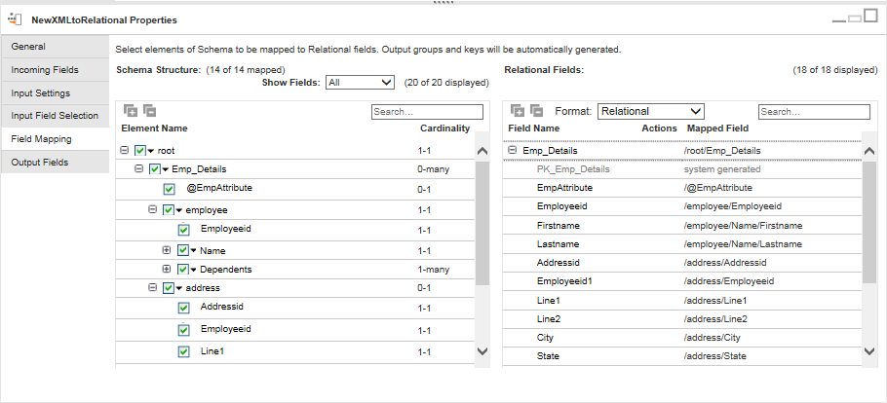Open the Dependents element options arrow
The height and width of the screenshot is (403, 887).
coord(193,271)
